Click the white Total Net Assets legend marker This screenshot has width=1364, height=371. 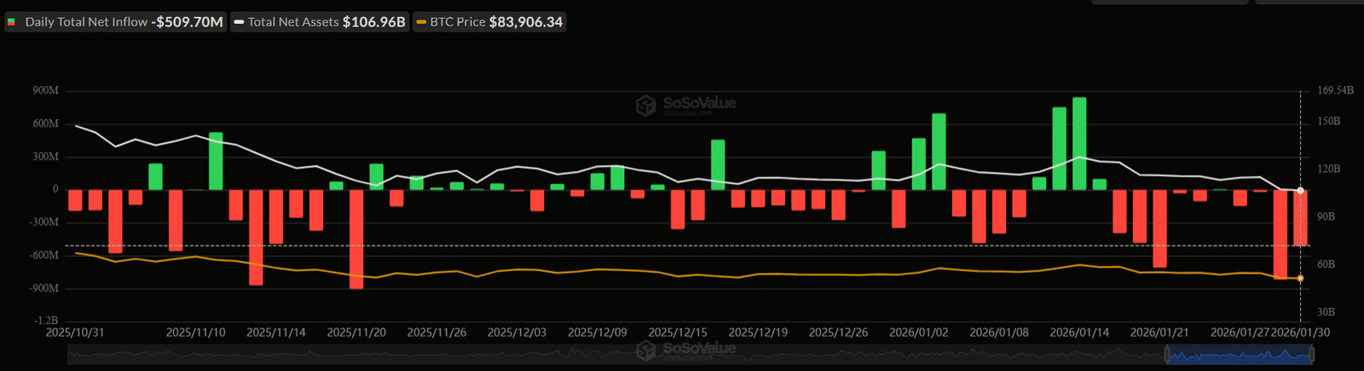(240, 22)
